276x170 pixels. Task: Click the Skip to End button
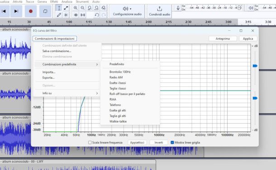click(x=16, y=11)
